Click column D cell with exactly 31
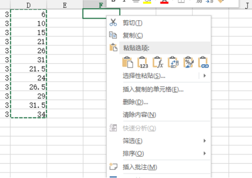 [x=29, y=59]
